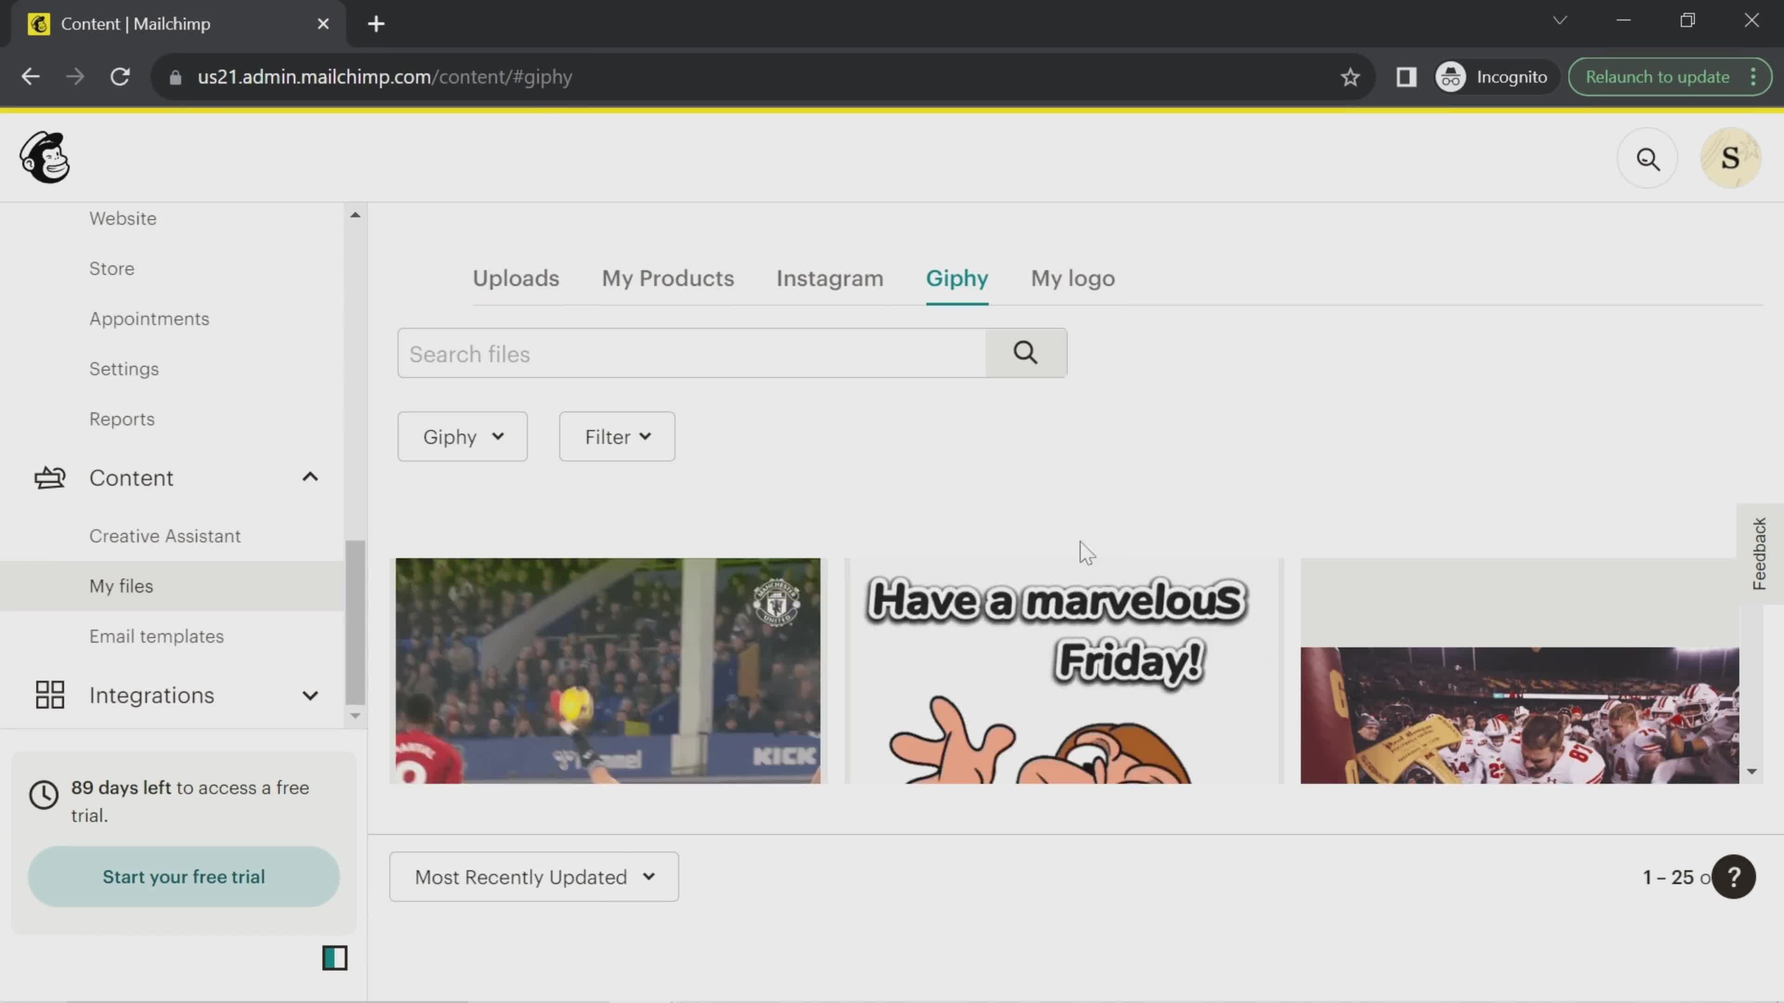Click the Mailchimp logo icon
1784x1003 pixels.
coord(44,157)
